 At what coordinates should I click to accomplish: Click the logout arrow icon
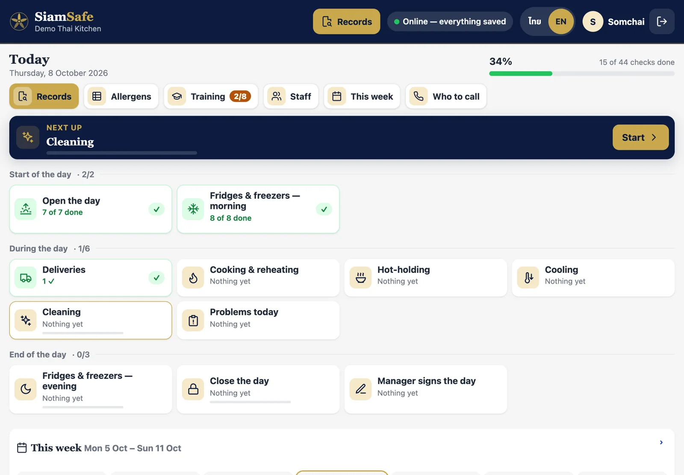pos(662,21)
